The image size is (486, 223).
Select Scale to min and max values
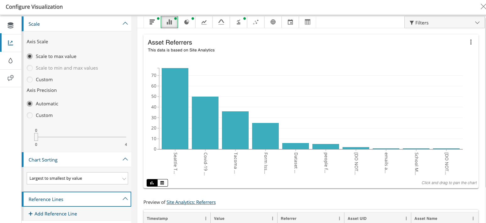tap(30, 68)
